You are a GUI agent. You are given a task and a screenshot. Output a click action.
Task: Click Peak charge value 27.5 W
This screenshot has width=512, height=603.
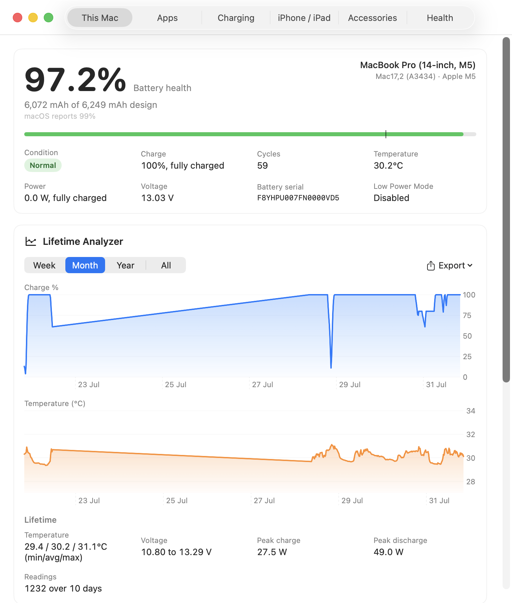tap(272, 552)
